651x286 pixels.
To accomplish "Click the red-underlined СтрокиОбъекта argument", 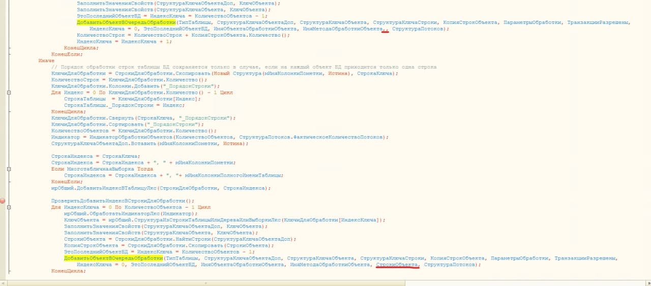I will [397, 265].
